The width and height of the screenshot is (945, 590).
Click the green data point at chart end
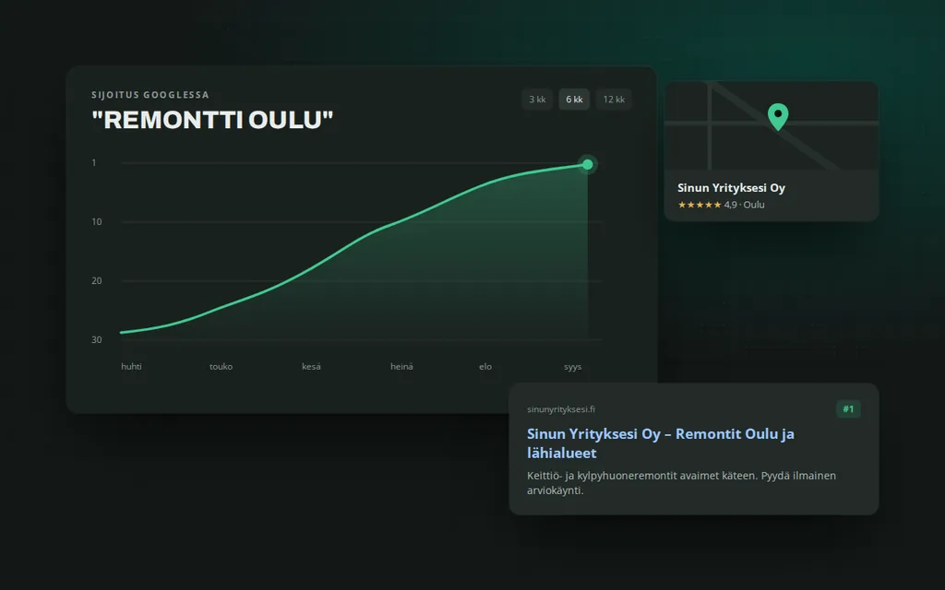tap(588, 164)
